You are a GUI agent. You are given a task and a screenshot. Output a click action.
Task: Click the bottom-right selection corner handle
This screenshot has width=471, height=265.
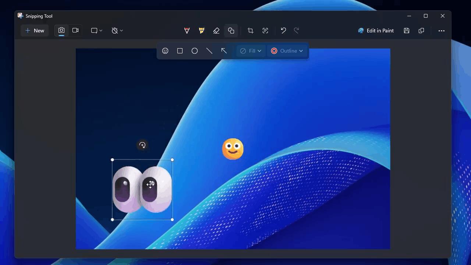172,219
